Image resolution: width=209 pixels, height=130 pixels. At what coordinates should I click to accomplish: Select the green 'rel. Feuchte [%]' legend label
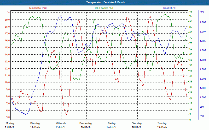pyautogui.click(x=104, y=8)
